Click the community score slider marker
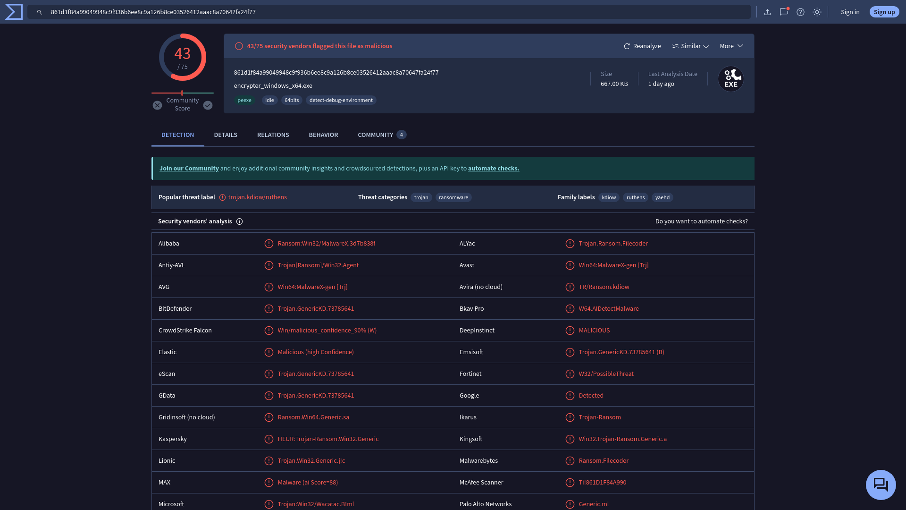The height and width of the screenshot is (510, 906). [x=182, y=93]
